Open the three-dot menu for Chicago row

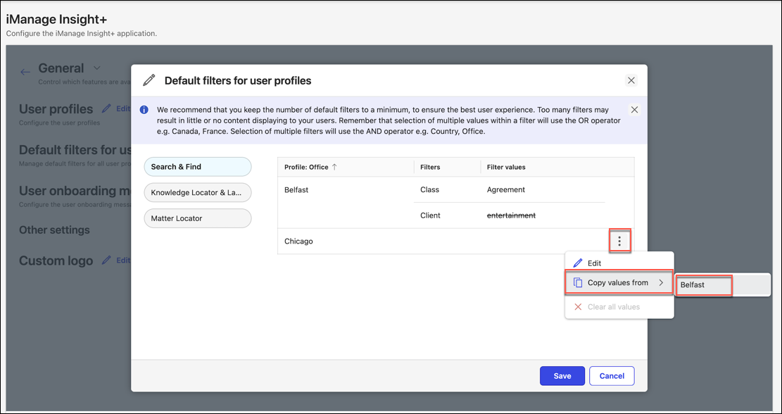619,241
